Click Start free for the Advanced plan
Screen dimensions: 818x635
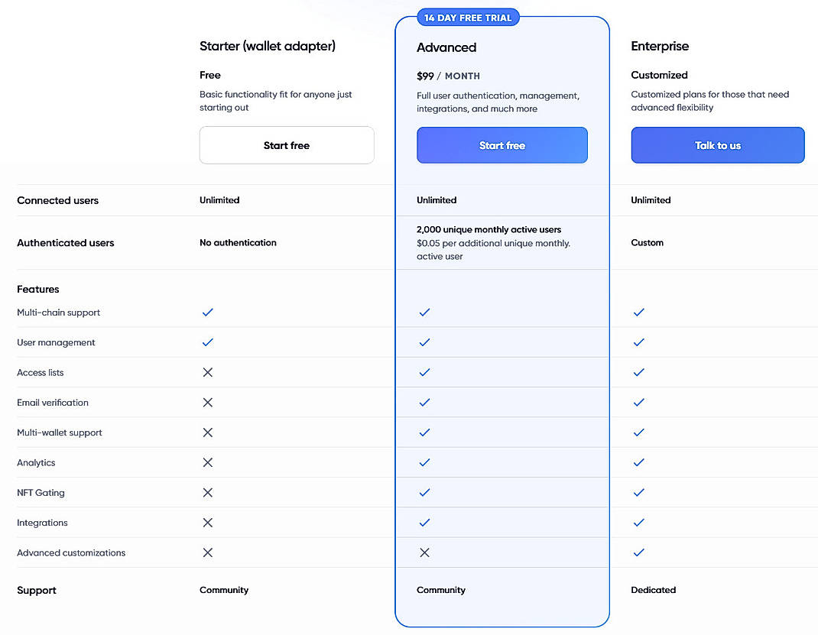502,145
